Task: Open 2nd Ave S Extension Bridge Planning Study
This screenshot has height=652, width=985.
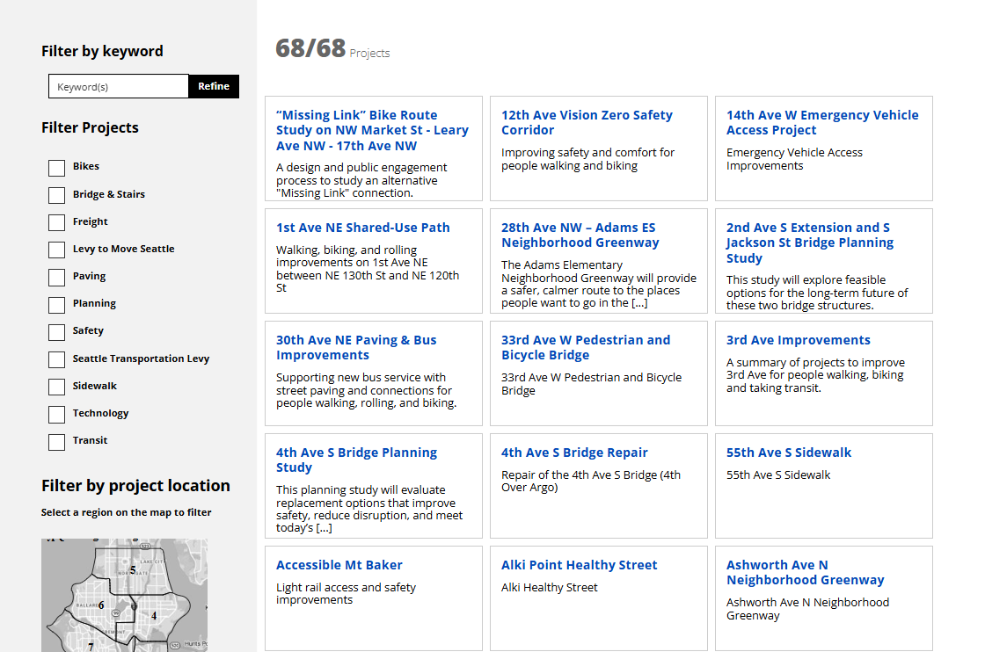Action: tap(810, 243)
